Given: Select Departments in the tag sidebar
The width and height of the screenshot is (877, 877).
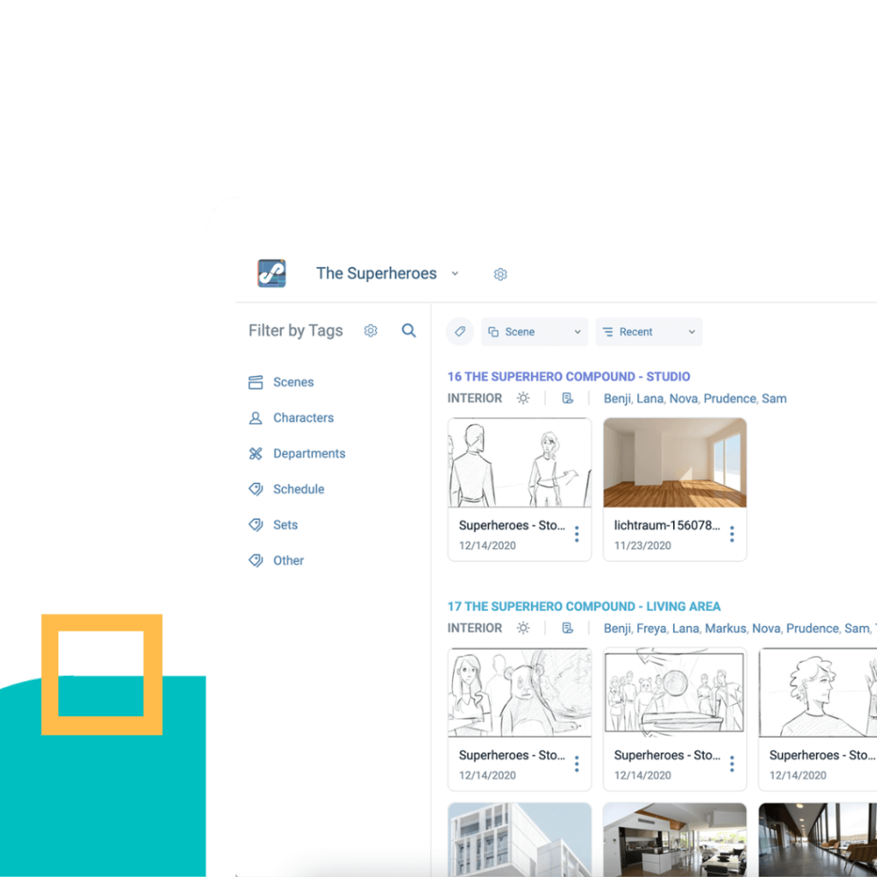Looking at the screenshot, I should (308, 454).
